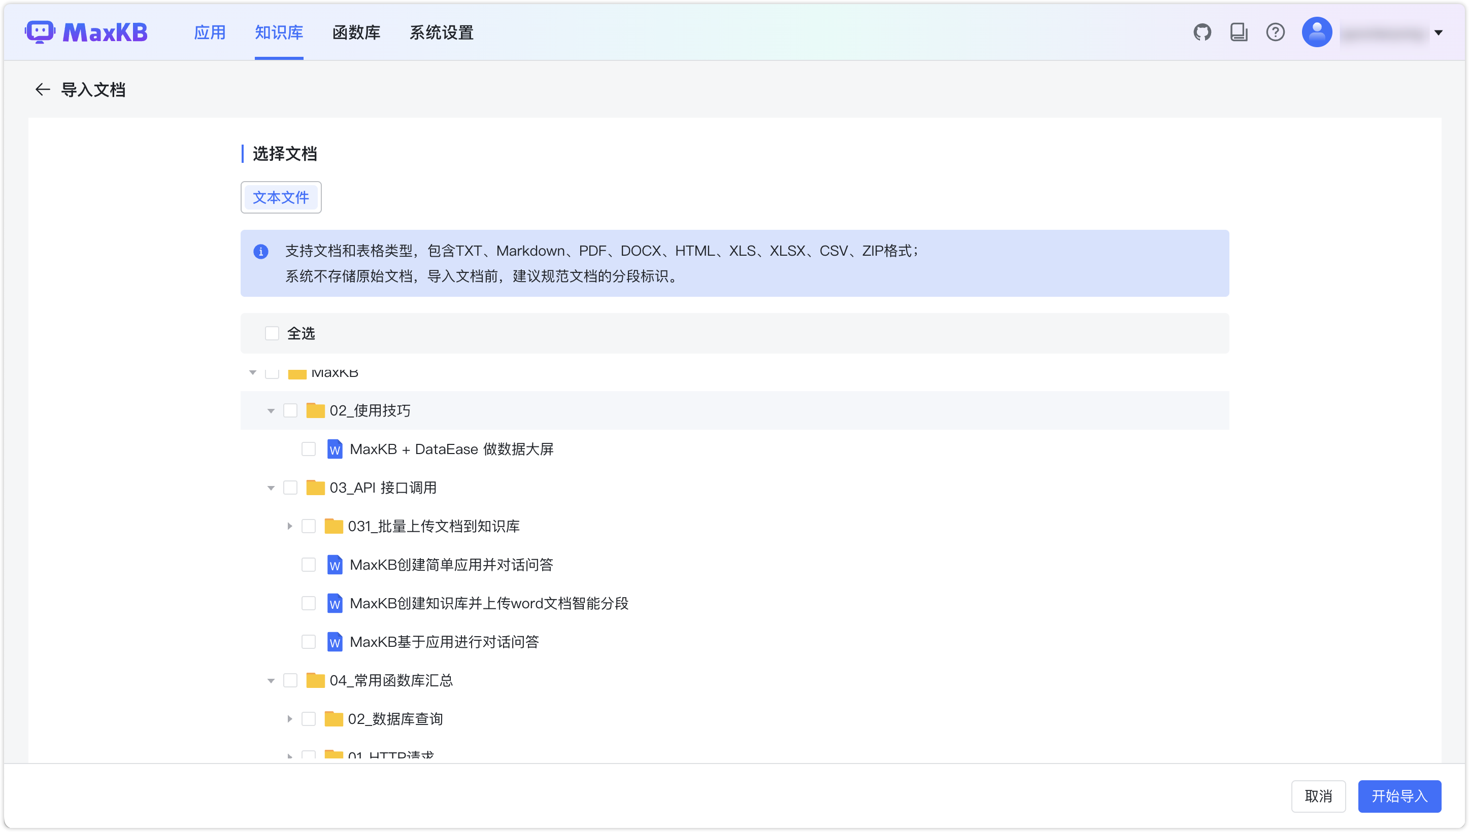Click the info icon in the blue notice banner
The width and height of the screenshot is (1469, 832).
point(261,252)
